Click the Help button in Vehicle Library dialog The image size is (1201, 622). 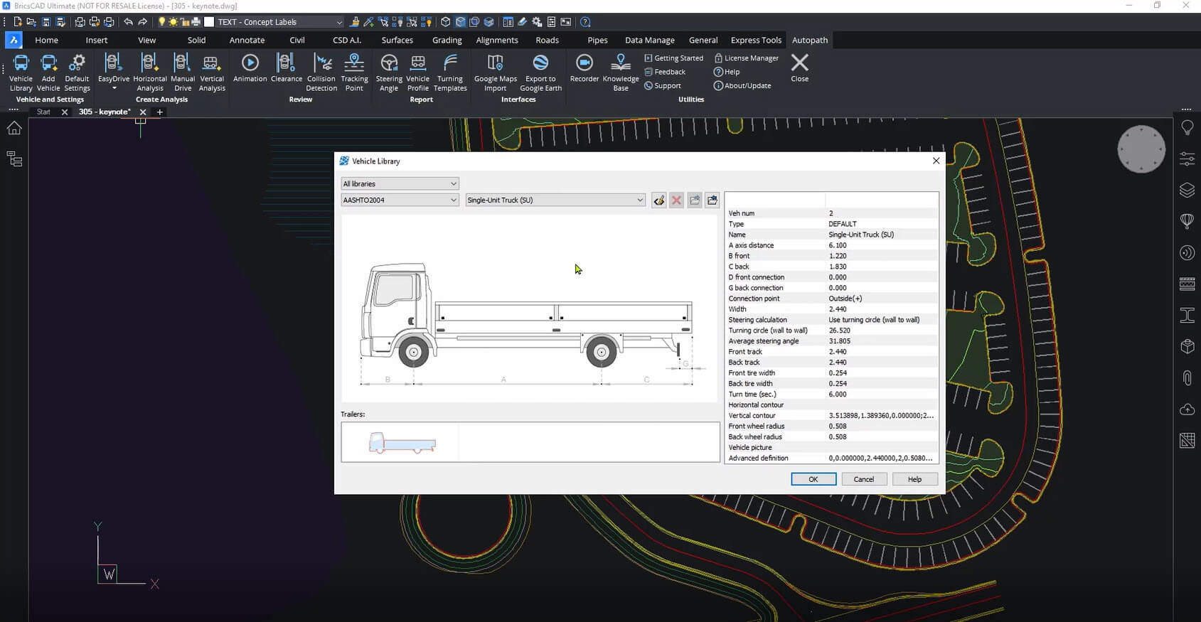915,479
